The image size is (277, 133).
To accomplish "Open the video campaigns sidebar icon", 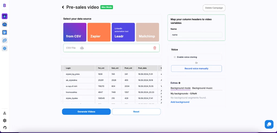I will (x=5, y=16).
